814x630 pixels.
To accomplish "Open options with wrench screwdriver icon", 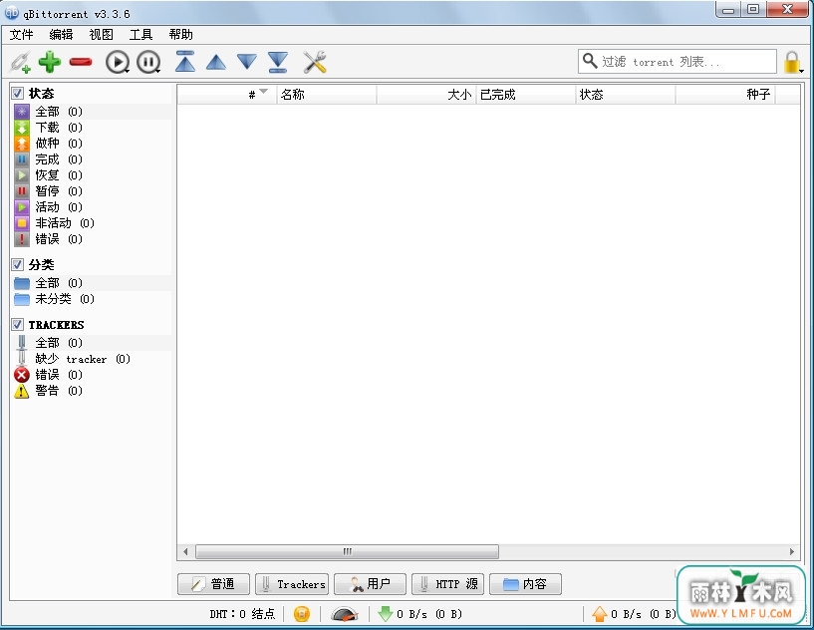I will (x=315, y=62).
